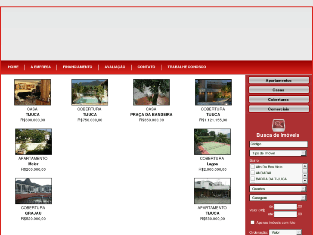This screenshot has width=313, height=235.
Task: Click the Busca de Imóveis heading
Action: pos(278,135)
